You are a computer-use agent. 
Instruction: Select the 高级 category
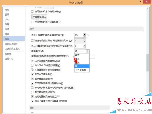pyautogui.click(x=14, y=39)
